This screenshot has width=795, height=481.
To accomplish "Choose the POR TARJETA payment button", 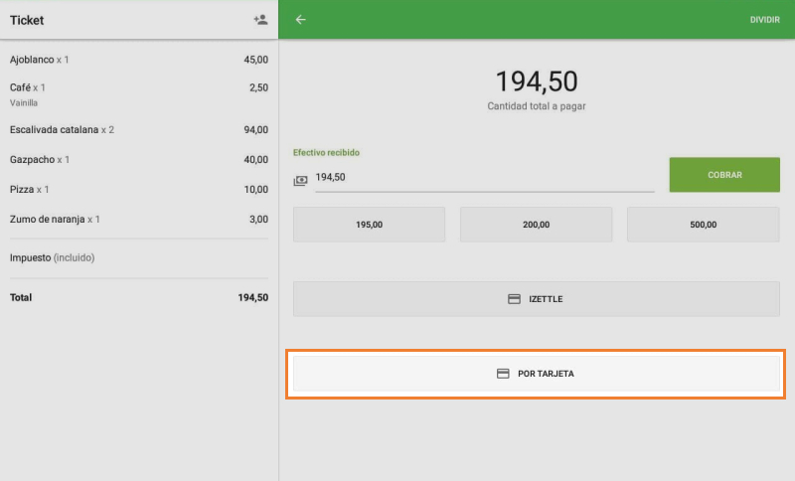I will [x=536, y=374].
